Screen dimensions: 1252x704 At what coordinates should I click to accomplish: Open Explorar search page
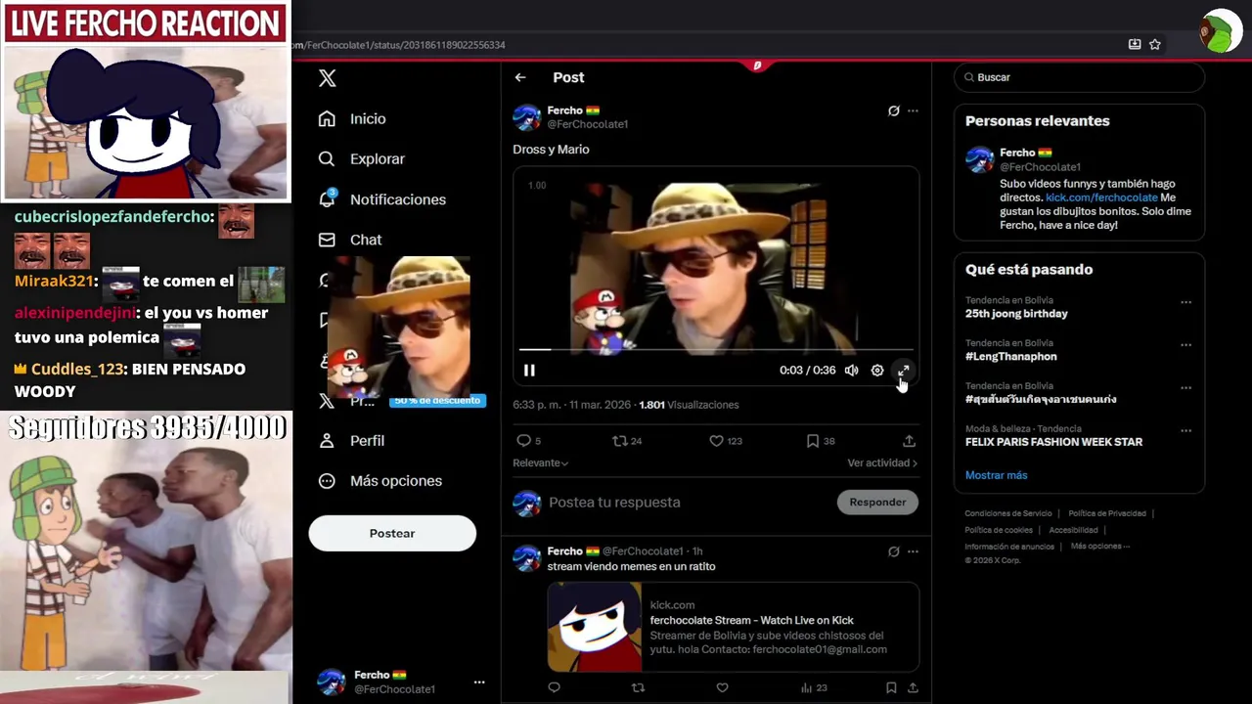(x=361, y=158)
